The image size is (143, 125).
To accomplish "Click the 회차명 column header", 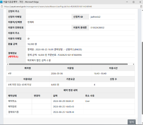I will [28, 68].
